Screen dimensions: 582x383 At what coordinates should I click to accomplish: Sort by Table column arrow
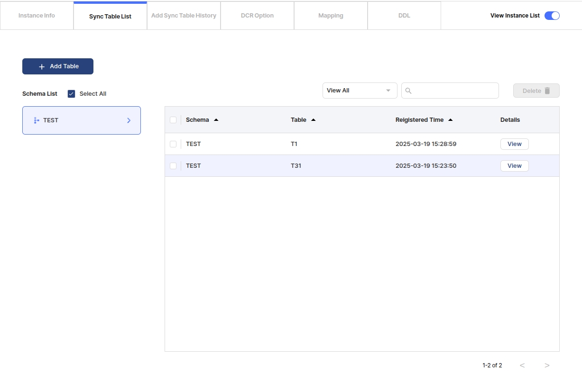click(314, 120)
